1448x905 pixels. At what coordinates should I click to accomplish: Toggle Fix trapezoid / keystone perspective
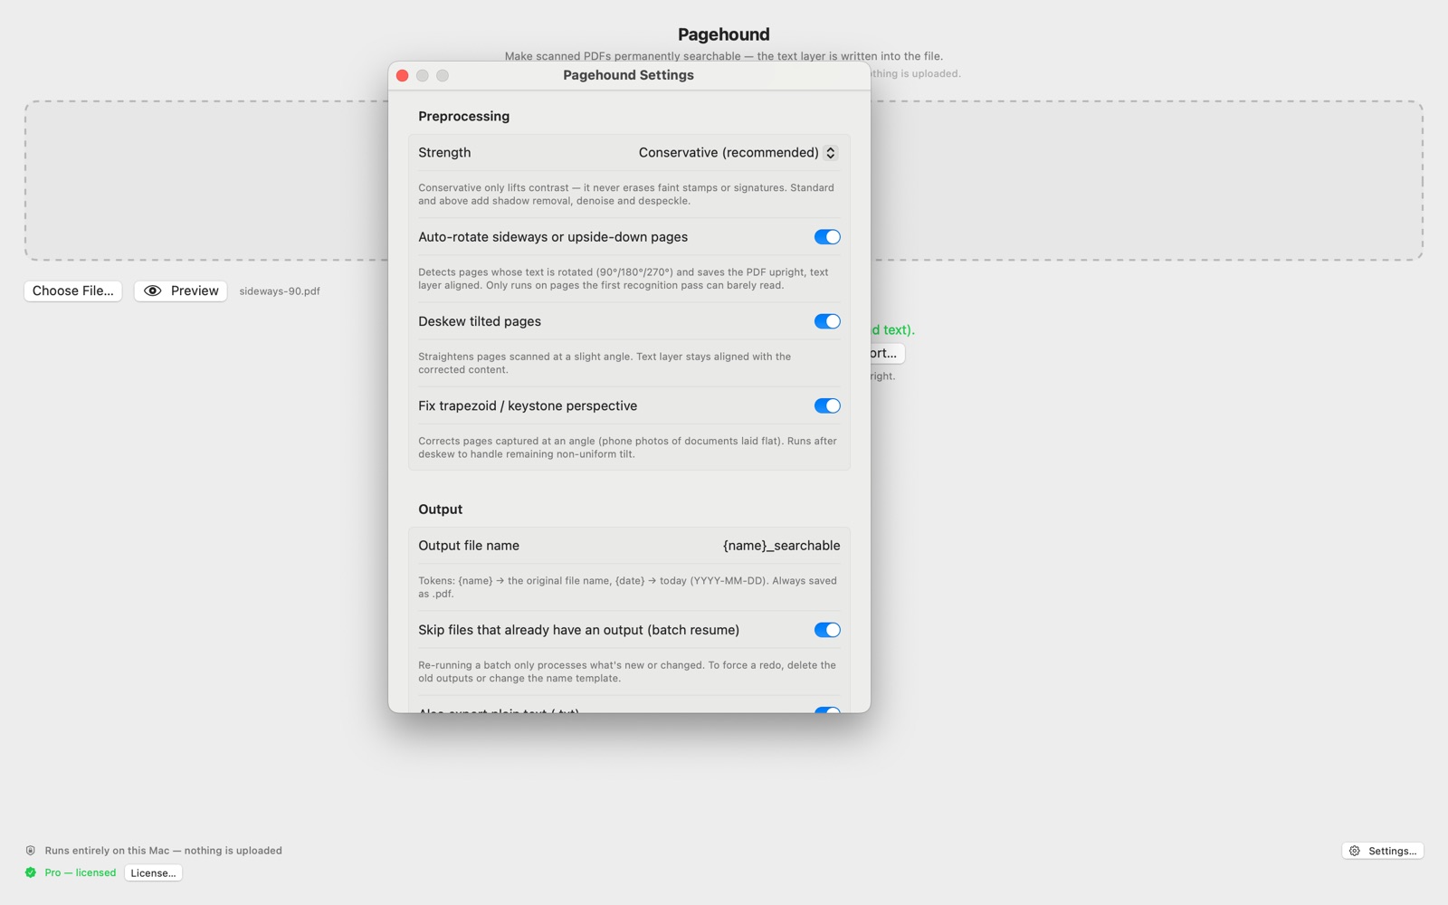pyautogui.click(x=827, y=405)
